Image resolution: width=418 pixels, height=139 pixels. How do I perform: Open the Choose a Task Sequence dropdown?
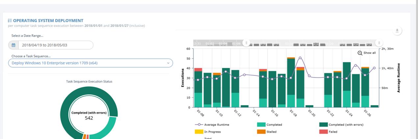point(90,63)
